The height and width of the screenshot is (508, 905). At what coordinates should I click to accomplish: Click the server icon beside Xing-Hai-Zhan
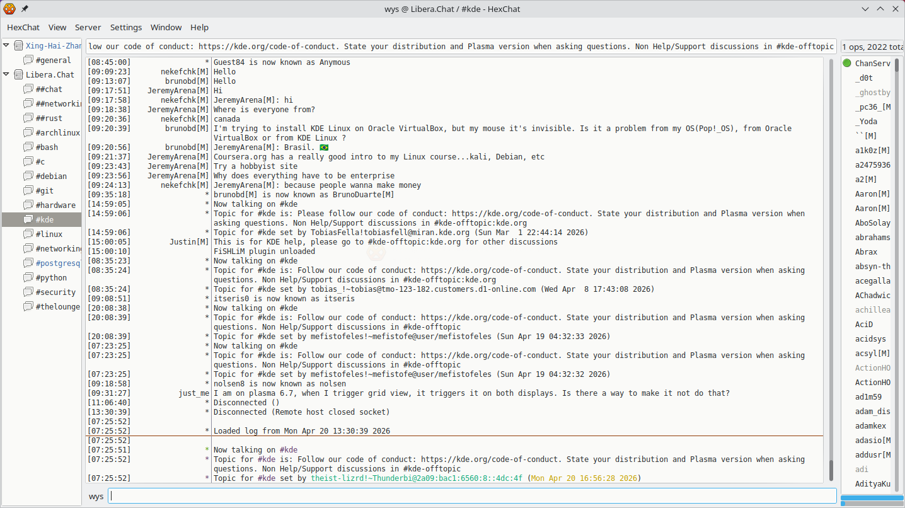point(18,45)
